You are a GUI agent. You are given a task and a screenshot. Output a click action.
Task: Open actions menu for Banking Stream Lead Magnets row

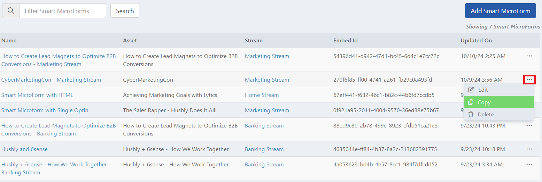(529, 125)
